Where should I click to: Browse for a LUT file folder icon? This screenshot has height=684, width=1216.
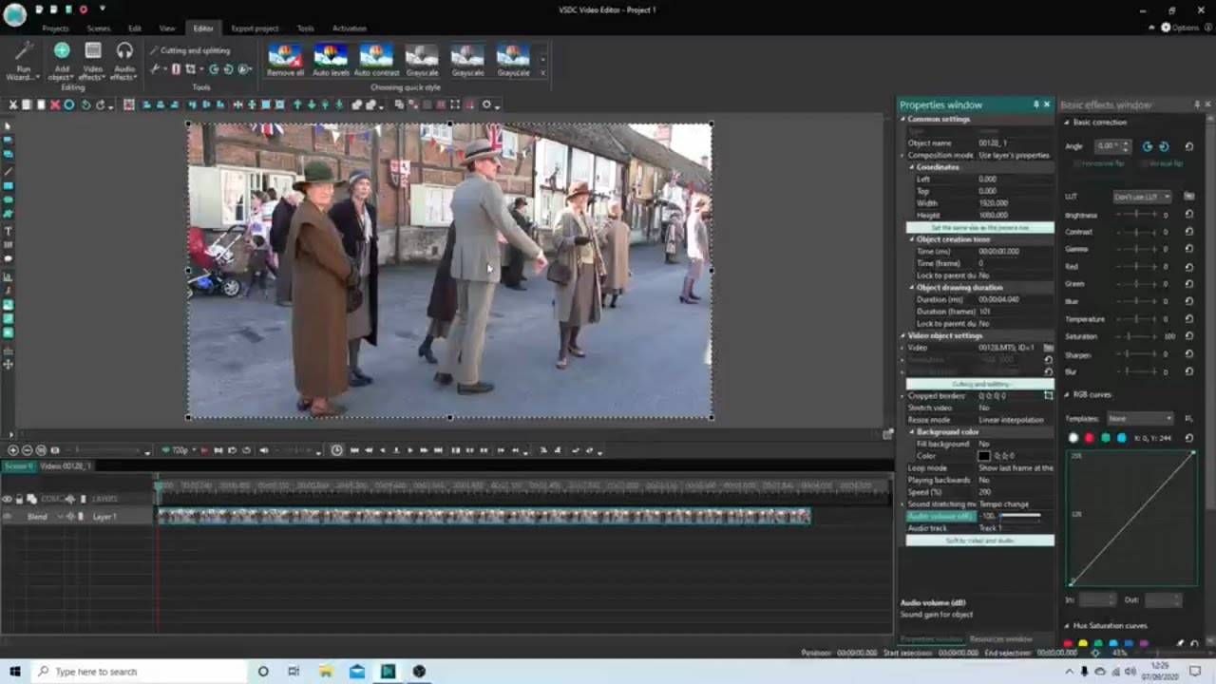[x=1189, y=197]
